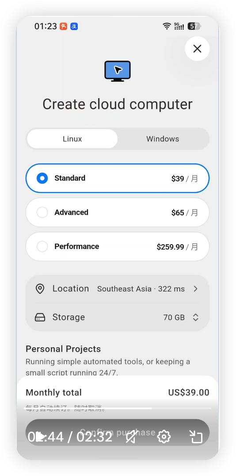236x476 pixels.
Task: Switch to the Linux tab
Action: point(72,139)
